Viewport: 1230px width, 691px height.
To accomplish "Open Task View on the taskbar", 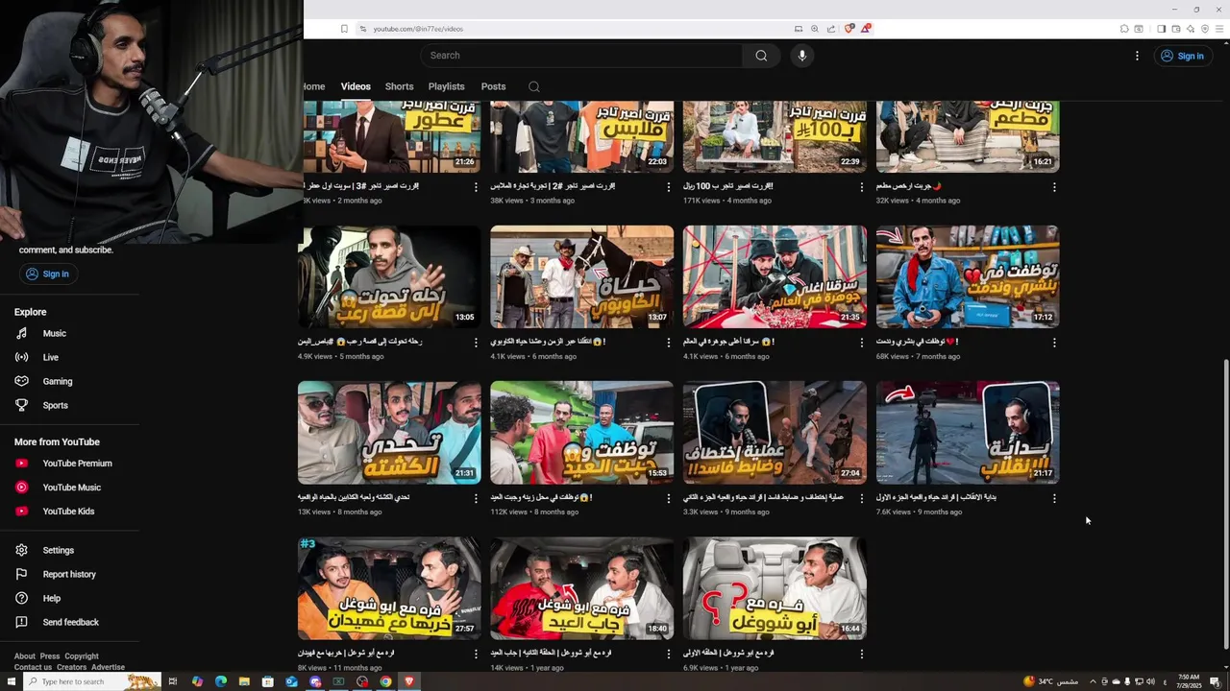I will click(173, 681).
